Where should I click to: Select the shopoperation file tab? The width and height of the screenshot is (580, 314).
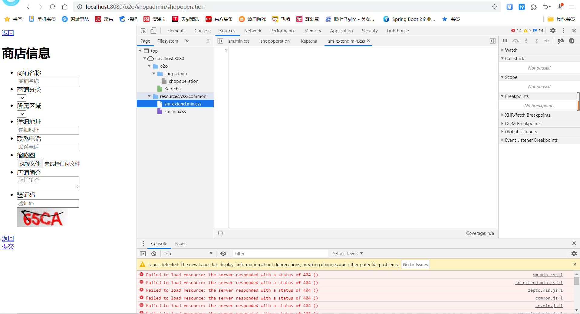[275, 41]
